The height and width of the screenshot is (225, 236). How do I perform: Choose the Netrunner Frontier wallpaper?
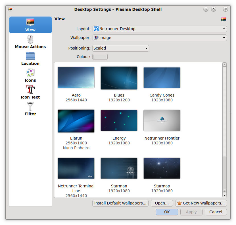pos(162,120)
